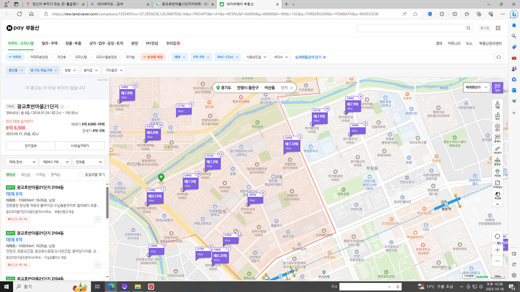This screenshot has height=292, width=520.
Task: Open the 방 3개, 욕실 2개 dropdown
Action: [44, 70]
